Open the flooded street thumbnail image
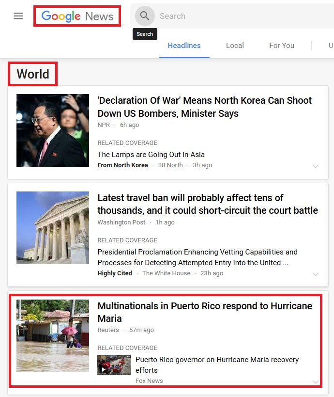The width and height of the screenshot is (334, 397). click(x=53, y=336)
